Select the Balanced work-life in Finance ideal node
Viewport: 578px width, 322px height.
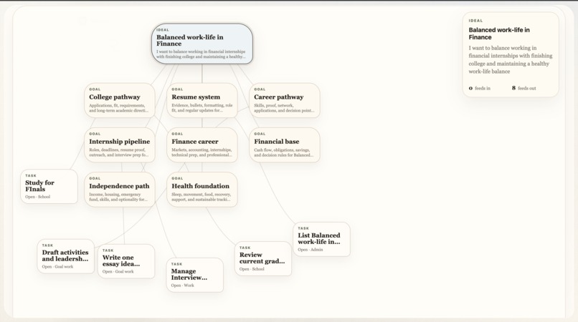coord(202,44)
